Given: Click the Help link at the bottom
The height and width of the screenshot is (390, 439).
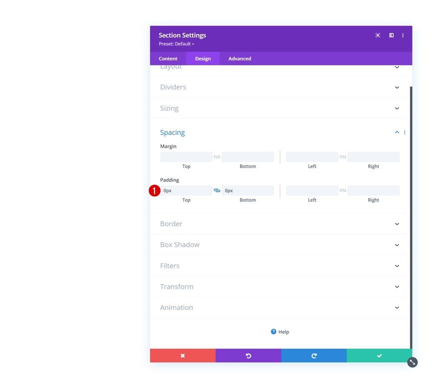Looking at the screenshot, I should tap(283, 332).
